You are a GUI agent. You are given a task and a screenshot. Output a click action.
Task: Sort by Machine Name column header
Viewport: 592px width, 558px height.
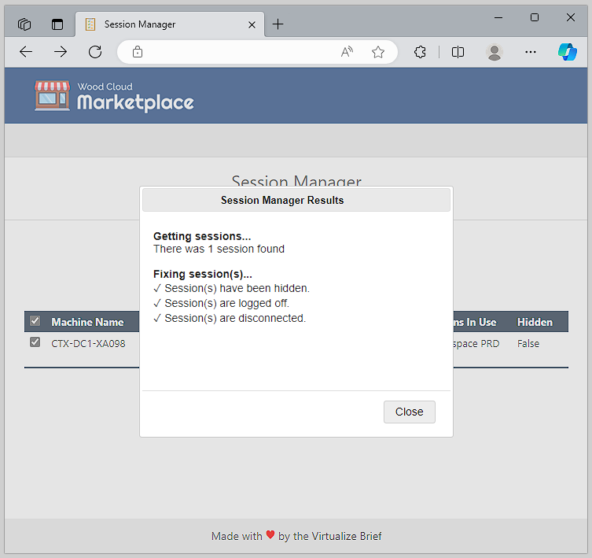87,322
